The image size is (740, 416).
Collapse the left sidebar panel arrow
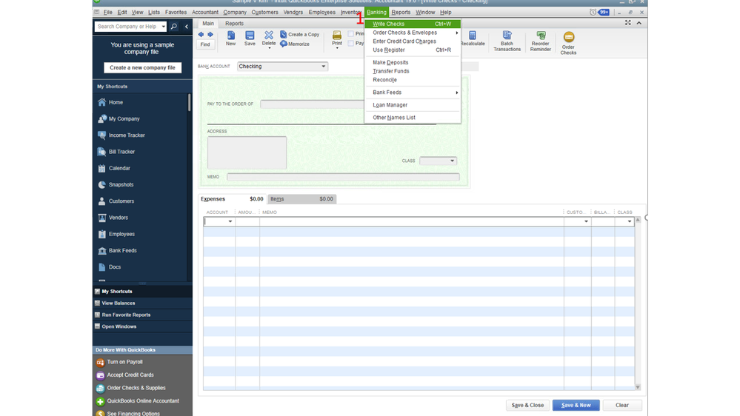187,27
